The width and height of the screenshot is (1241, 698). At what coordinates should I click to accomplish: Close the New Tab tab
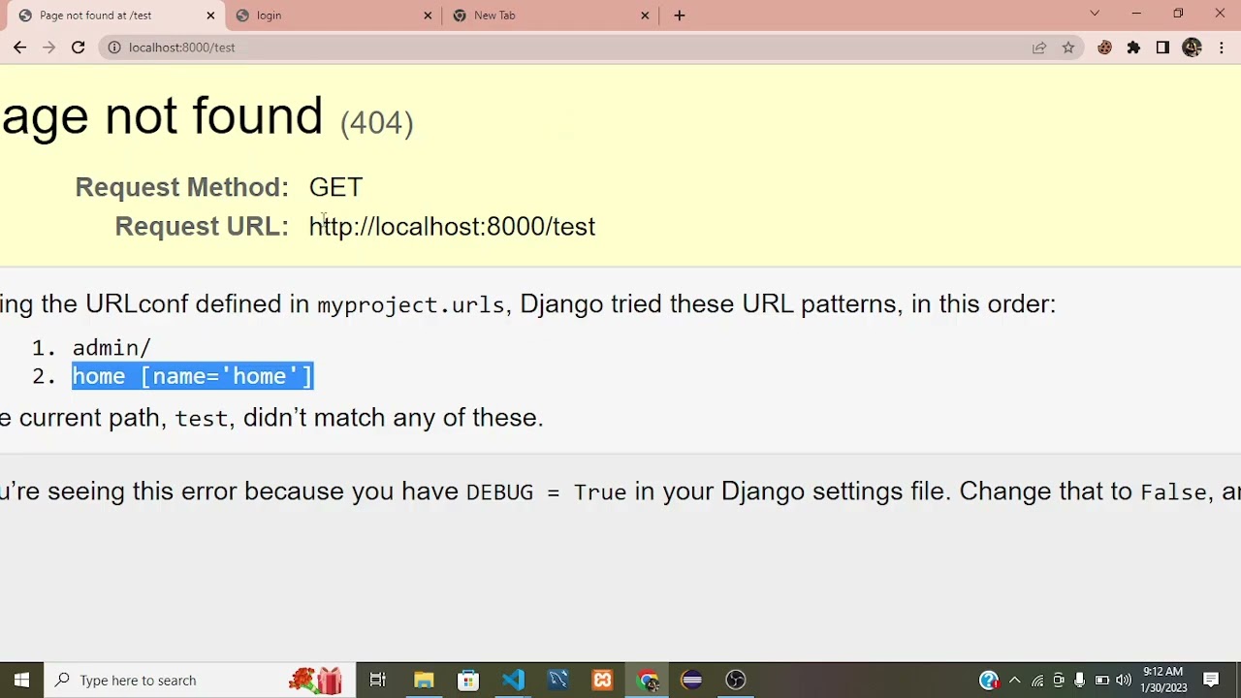[645, 16]
